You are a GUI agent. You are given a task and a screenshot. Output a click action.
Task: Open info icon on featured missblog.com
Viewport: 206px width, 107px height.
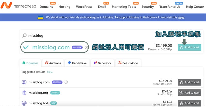coord(86,47)
